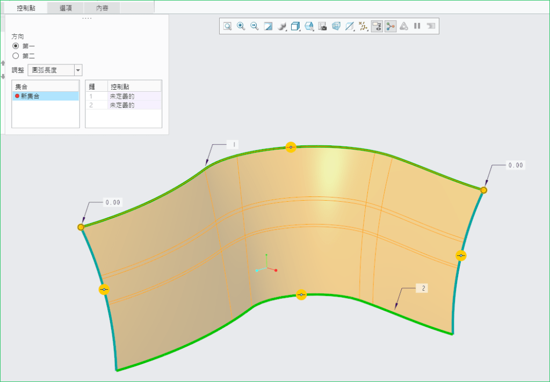Click the right 0.00 dimension label
This screenshot has height=382, width=550.
pos(515,165)
